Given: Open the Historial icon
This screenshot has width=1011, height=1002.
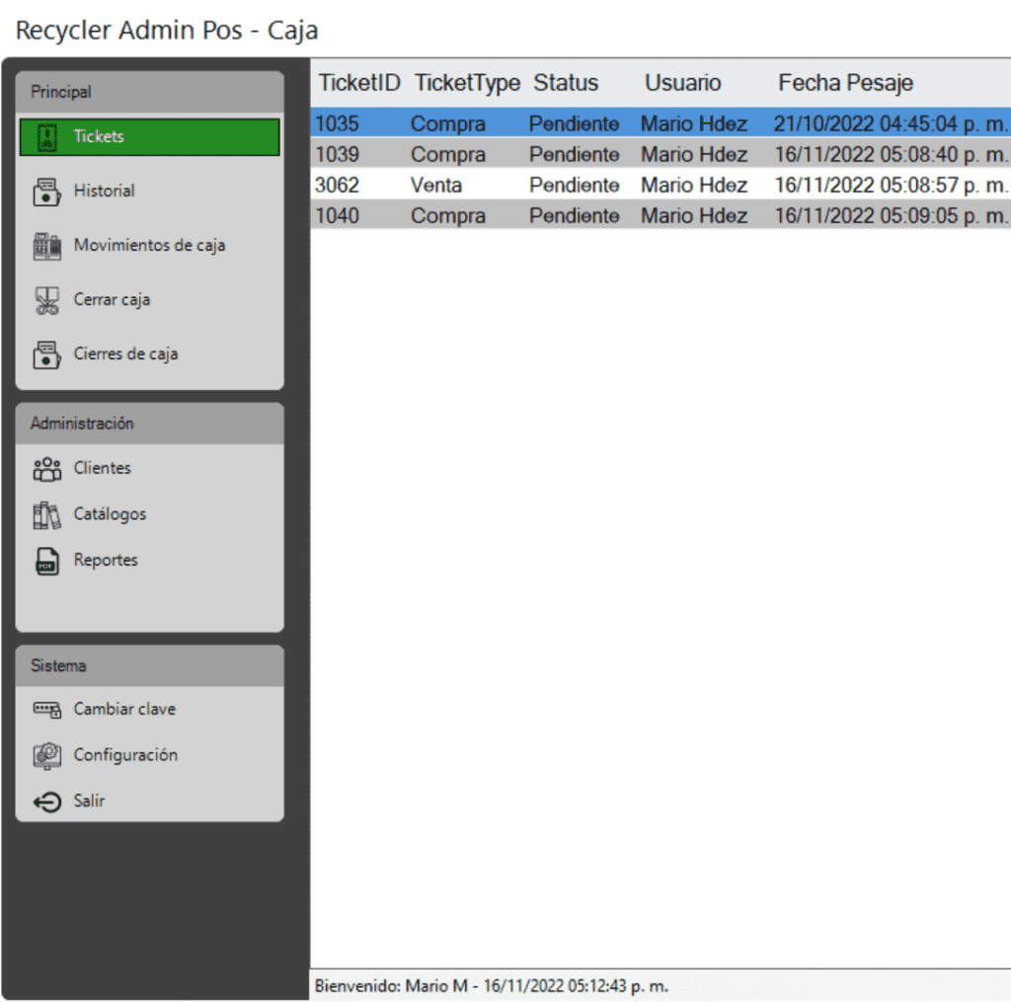Looking at the screenshot, I should [46, 192].
